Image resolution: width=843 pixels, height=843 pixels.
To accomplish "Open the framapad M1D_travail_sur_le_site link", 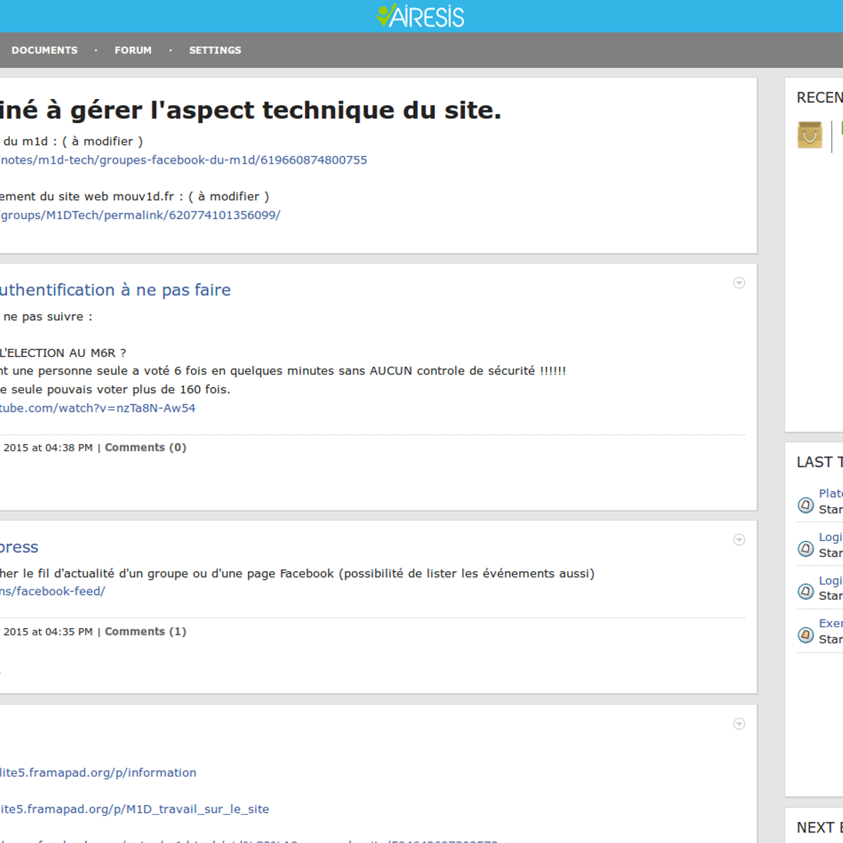I will point(134,809).
